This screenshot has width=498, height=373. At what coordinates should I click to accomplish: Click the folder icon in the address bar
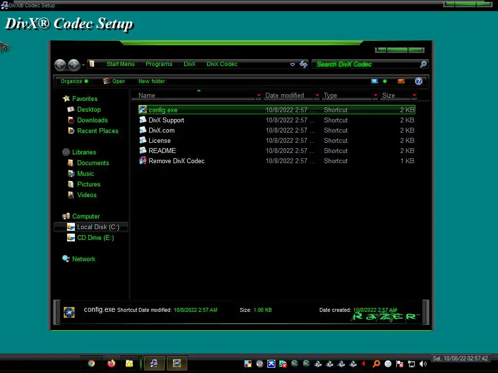(x=92, y=64)
